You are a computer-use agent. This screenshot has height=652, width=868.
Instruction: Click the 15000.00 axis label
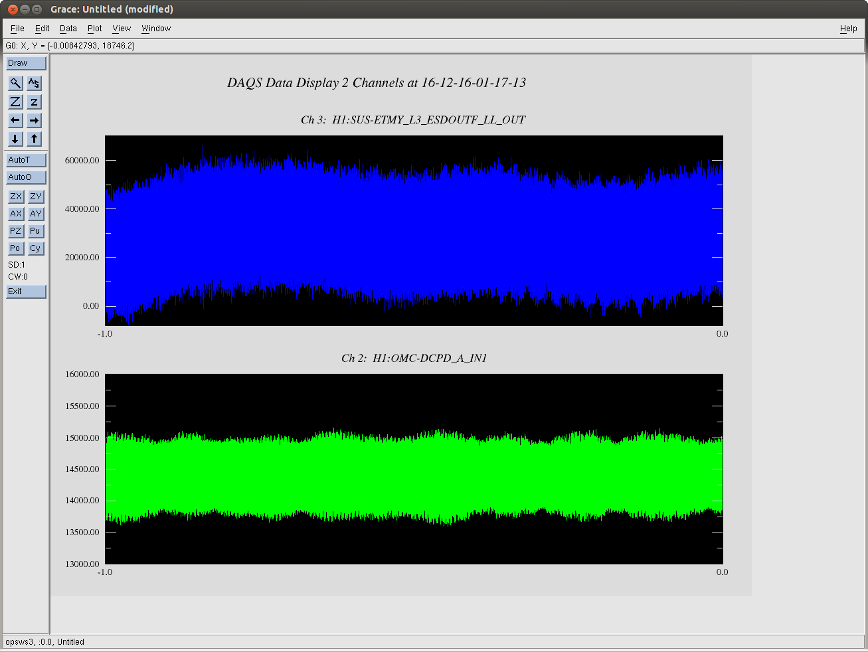coord(82,438)
